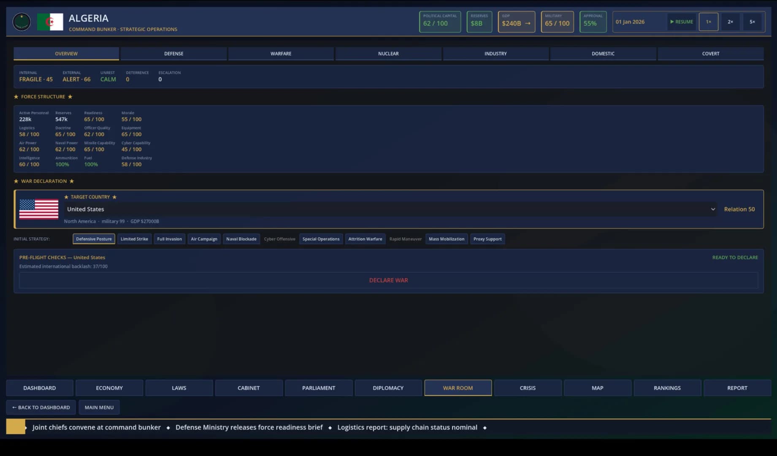Viewport: 777px width, 456px height.
Task: Select Limited Strike initial strategy
Action: point(134,239)
